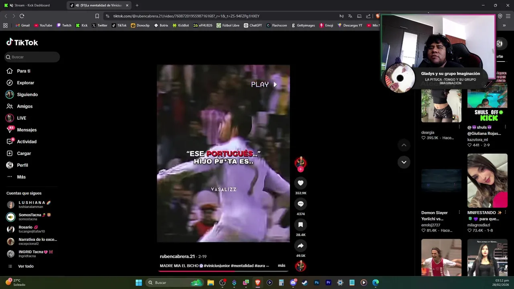
Task: Open the browser apps grid icon
Action: [x=5, y=25]
